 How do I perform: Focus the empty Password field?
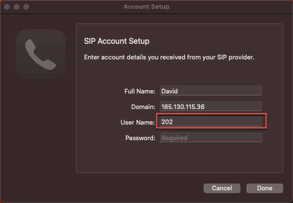[x=210, y=138]
